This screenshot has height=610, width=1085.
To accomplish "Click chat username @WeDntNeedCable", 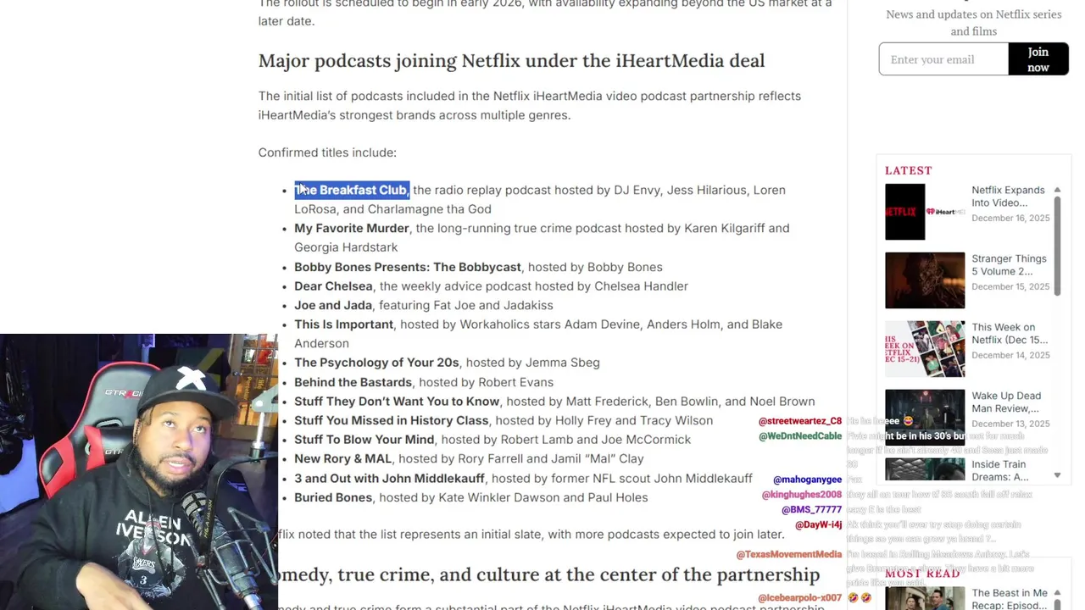I will 800,436.
